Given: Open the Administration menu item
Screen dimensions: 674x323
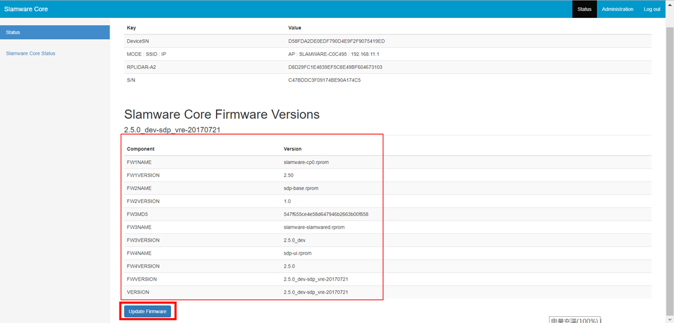Looking at the screenshot, I should pyautogui.click(x=617, y=9).
